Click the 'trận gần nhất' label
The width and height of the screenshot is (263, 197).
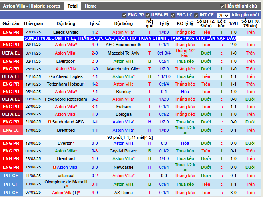click(x=245, y=15)
